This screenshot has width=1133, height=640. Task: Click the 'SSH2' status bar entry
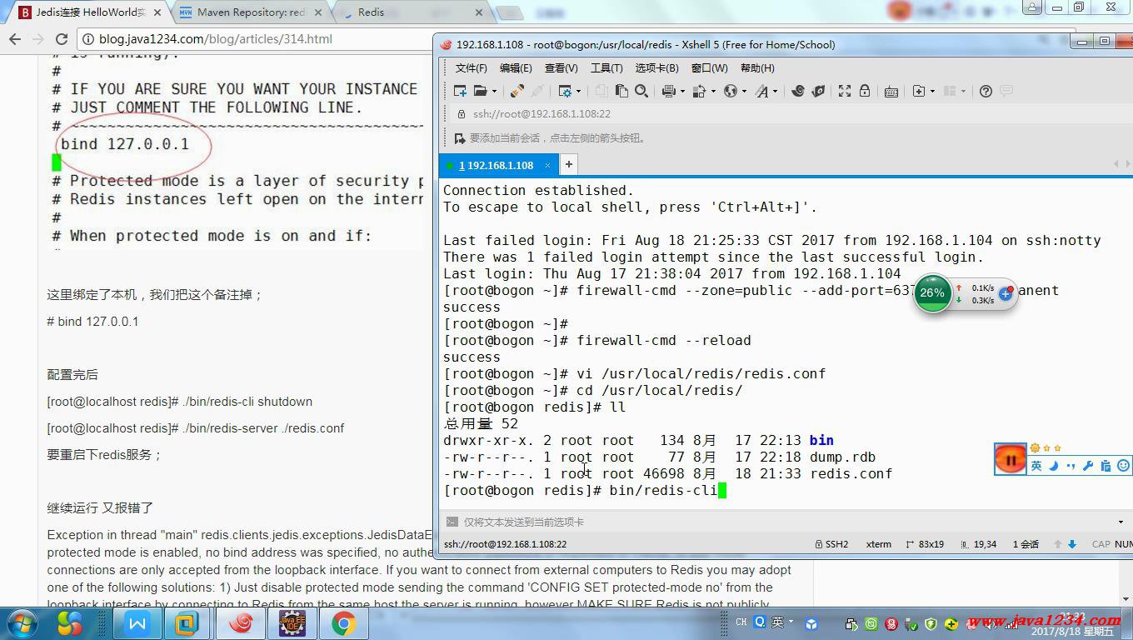pos(831,544)
